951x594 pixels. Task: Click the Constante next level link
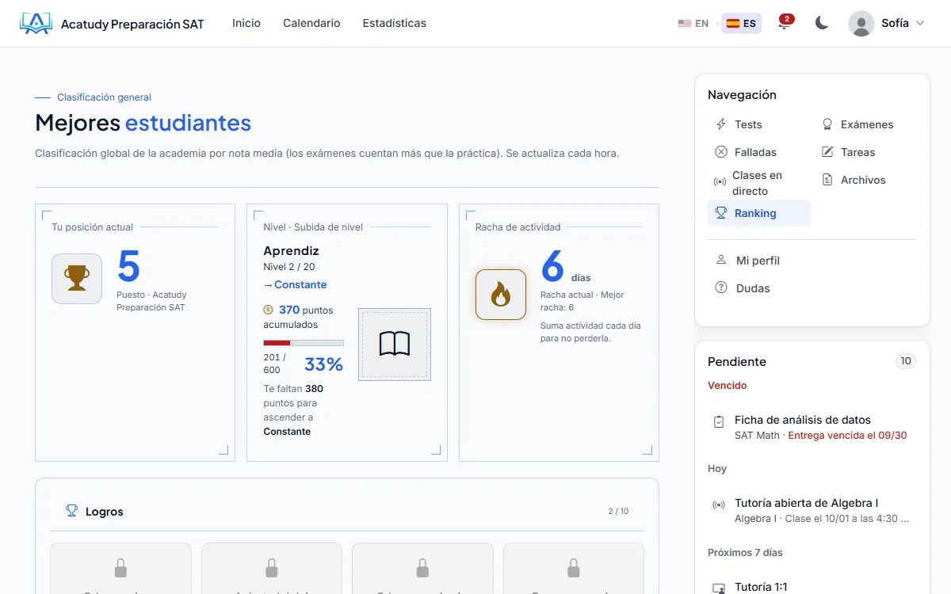click(295, 285)
